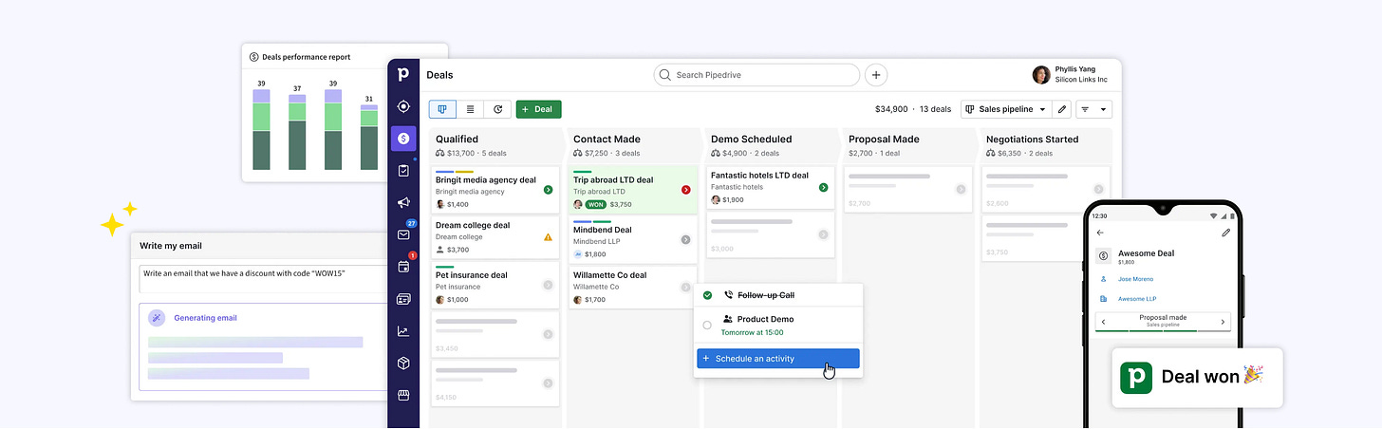Open the Products box icon in sidebar
This screenshot has width=1382, height=429.
click(403, 364)
